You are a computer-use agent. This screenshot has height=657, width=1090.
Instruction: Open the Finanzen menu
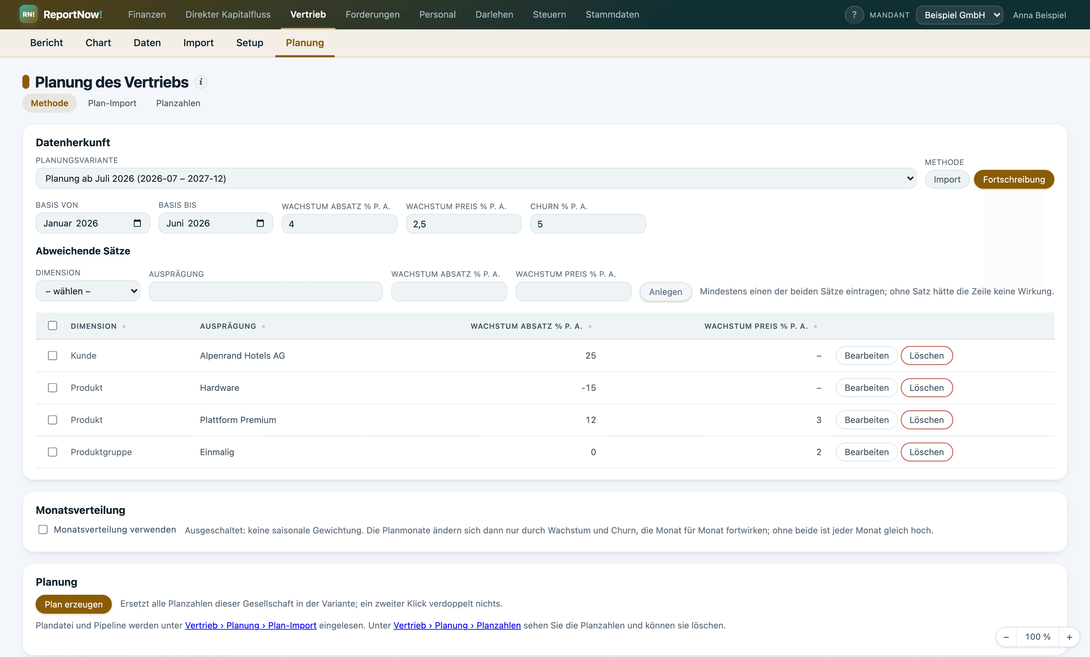point(147,14)
